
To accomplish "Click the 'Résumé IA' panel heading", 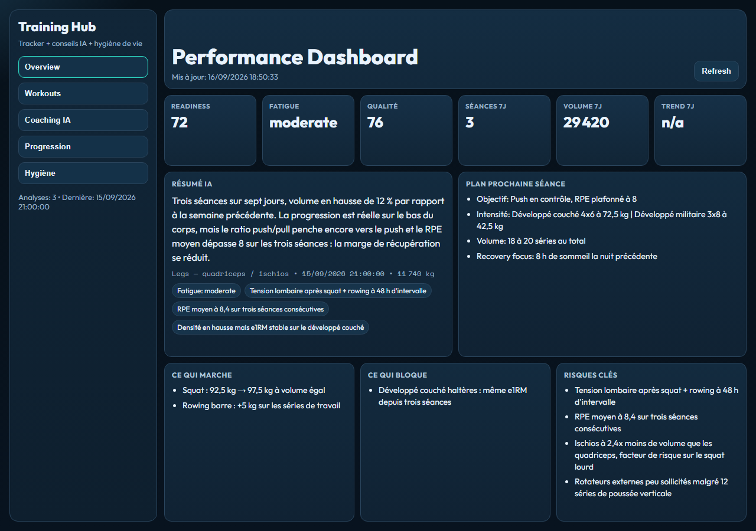I will (192, 184).
